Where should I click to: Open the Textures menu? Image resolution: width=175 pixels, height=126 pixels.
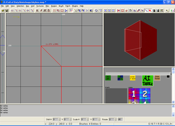pyautogui.click(x=40, y=6)
